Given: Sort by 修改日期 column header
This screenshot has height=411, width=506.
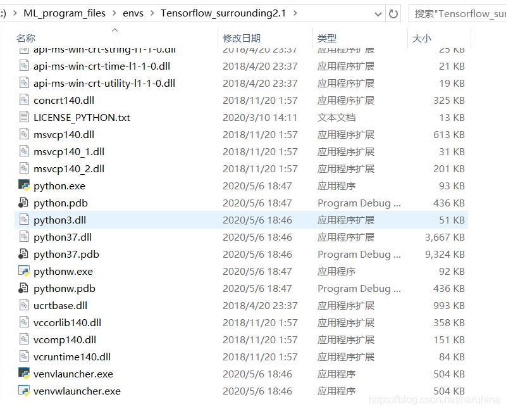Looking at the screenshot, I should (242, 38).
